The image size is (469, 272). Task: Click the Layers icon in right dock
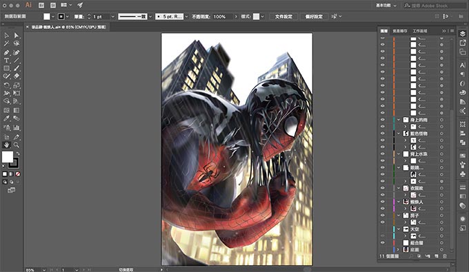point(462,34)
